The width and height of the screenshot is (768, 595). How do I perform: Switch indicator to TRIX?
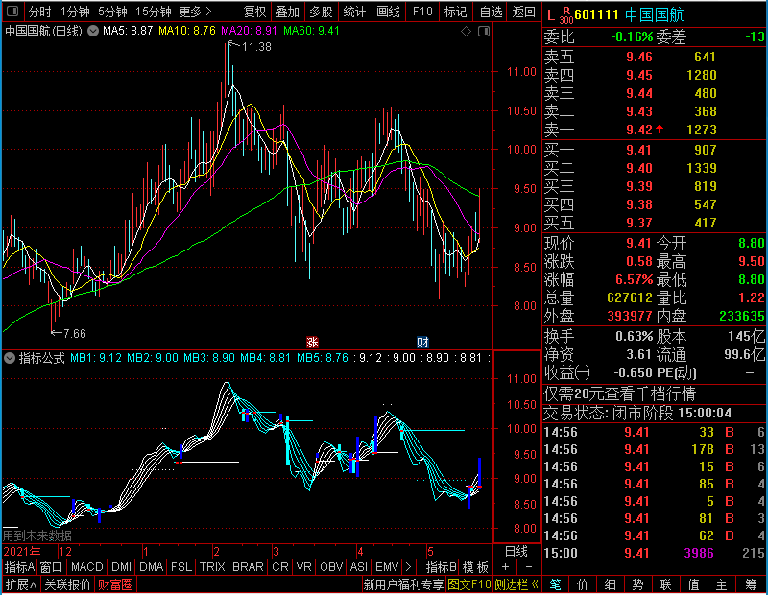click(x=212, y=567)
